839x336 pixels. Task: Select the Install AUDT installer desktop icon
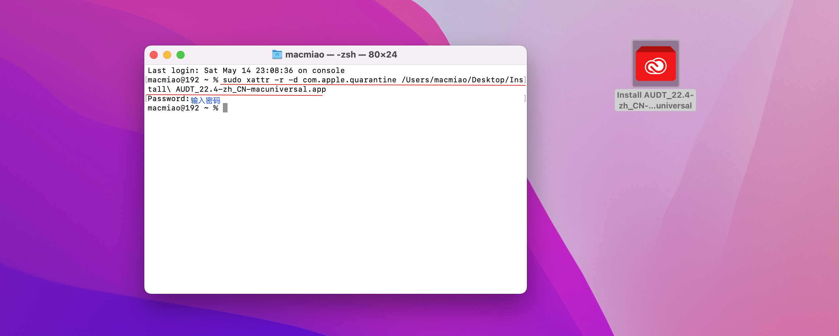pyautogui.click(x=655, y=64)
